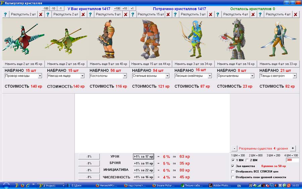Subtract 10 crystals with -10 button
The image size is (302, 189).
pyautogui.click(x=53, y=8)
